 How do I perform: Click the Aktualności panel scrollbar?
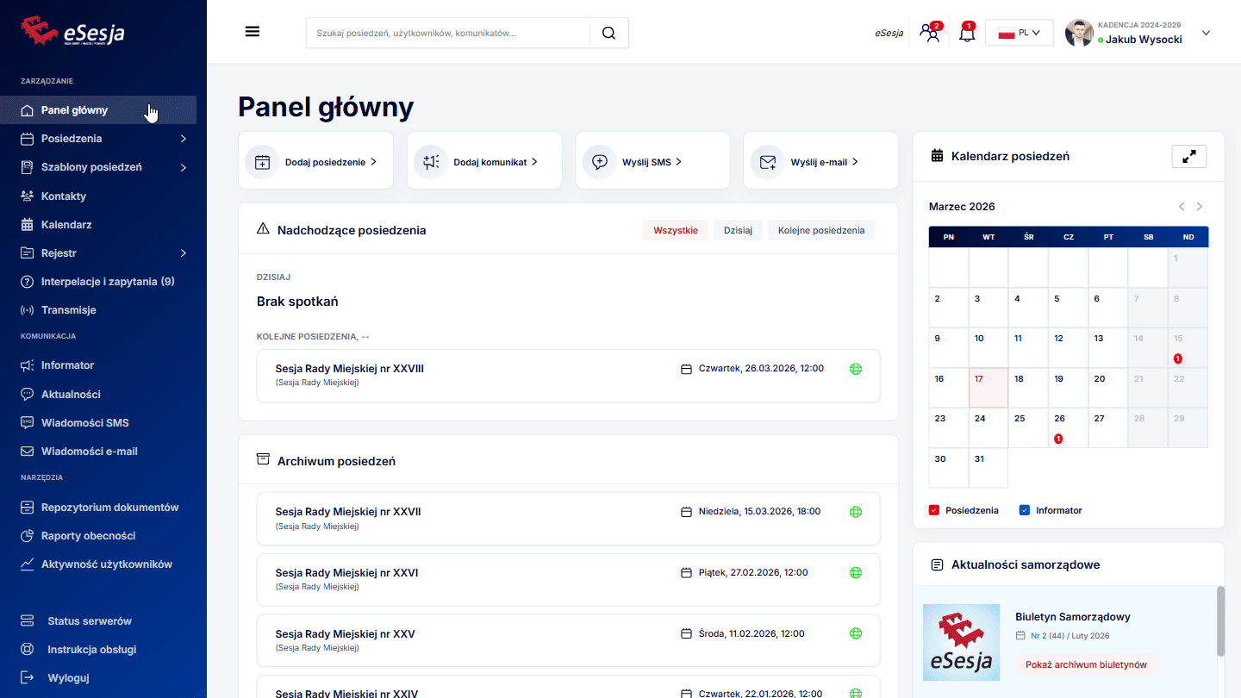point(1219,620)
